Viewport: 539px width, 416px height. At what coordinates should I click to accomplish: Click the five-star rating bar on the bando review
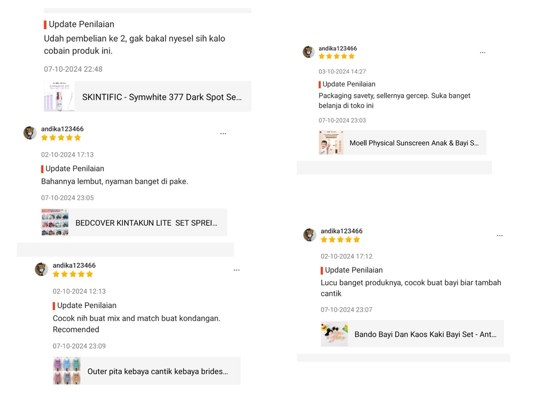tap(340, 239)
